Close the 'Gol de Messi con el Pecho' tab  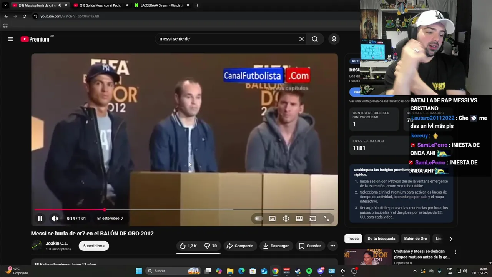click(x=127, y=5)
